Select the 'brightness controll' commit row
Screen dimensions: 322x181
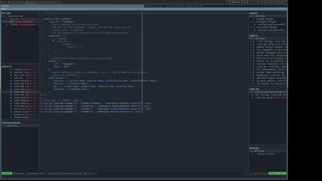[268, 75]
